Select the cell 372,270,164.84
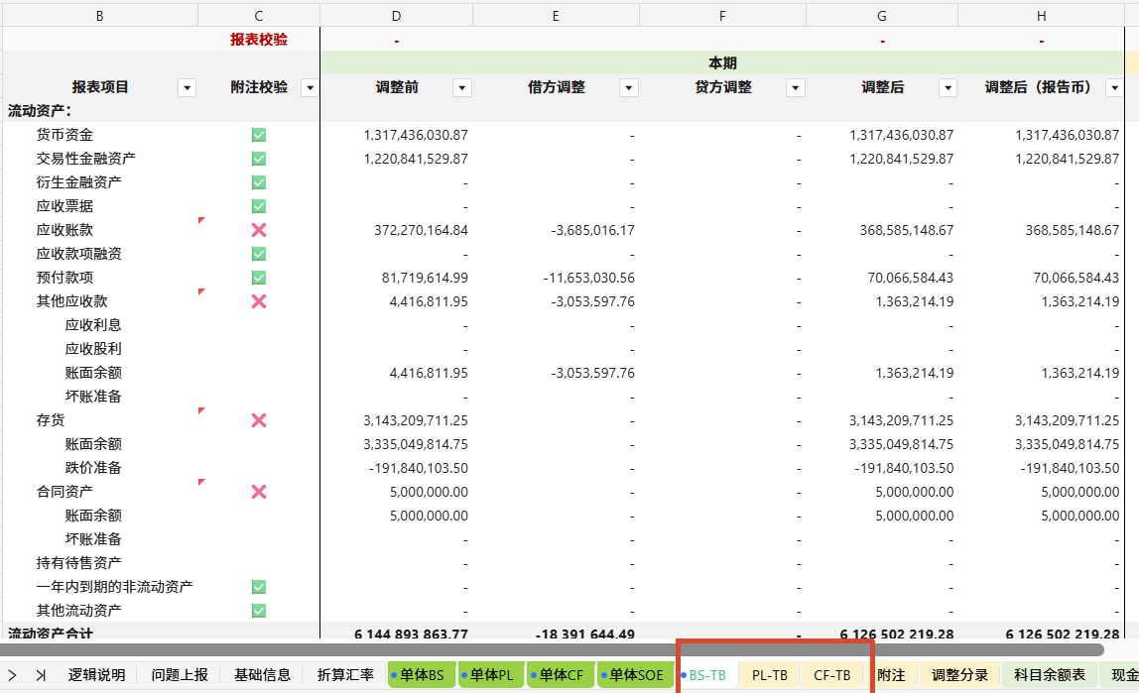The width and height of the screenshot is (1139, 693). click(x=396, y=230)
